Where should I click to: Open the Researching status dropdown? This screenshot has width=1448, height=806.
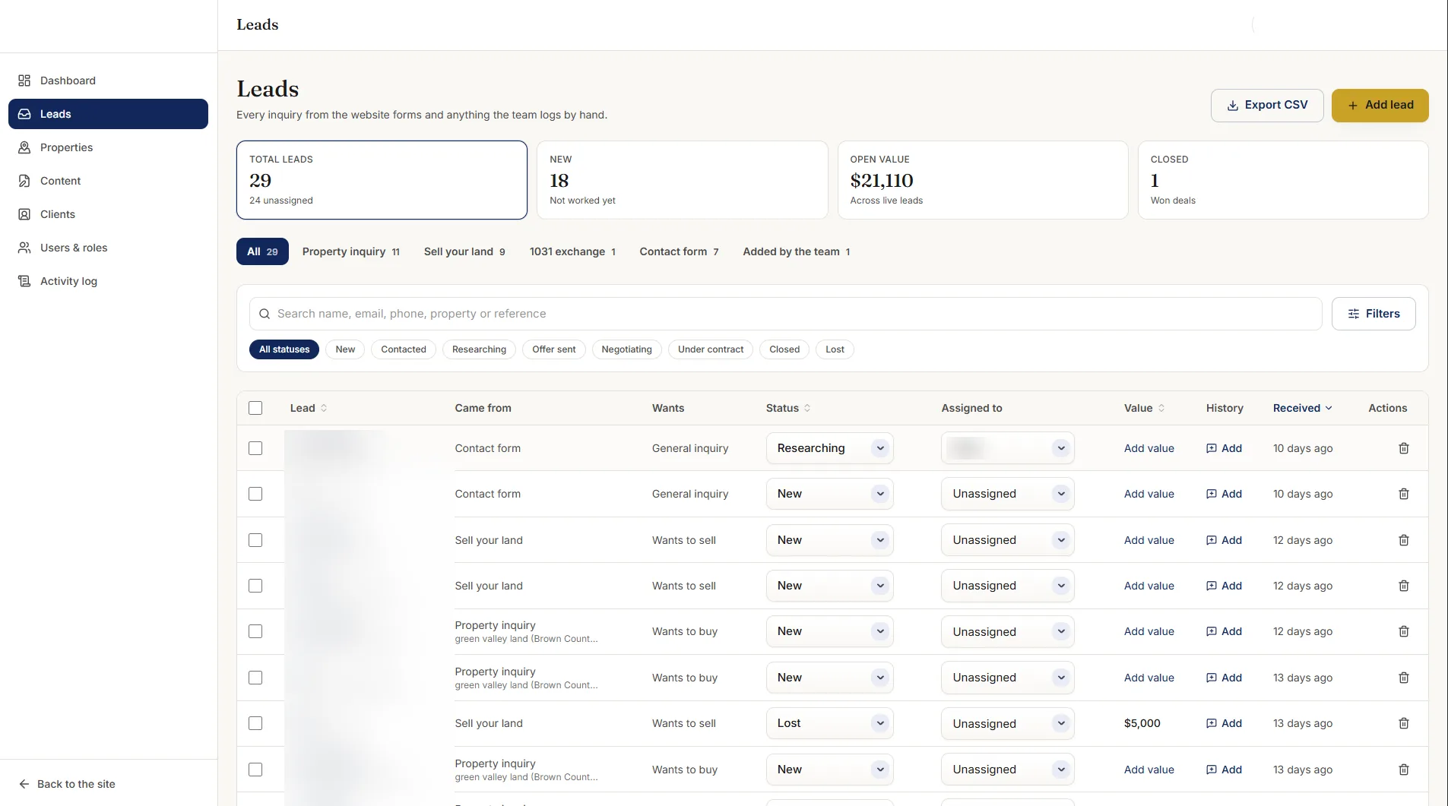(829, 448)
